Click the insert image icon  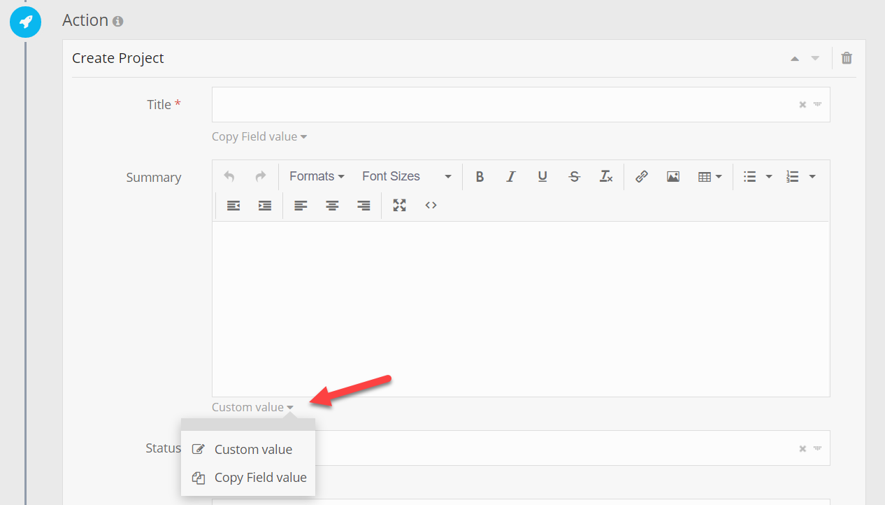pos(673,176)
